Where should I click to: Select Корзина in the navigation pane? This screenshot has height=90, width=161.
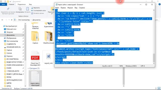tap(10, 56)
